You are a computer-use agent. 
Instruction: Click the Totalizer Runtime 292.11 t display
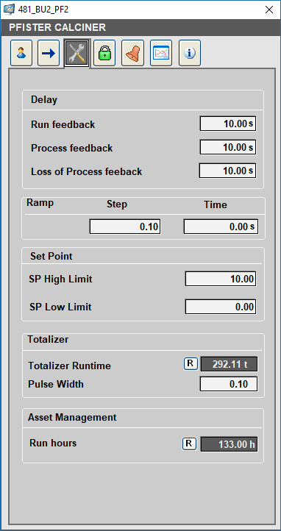pyautogui.click(x=230, y=364)
